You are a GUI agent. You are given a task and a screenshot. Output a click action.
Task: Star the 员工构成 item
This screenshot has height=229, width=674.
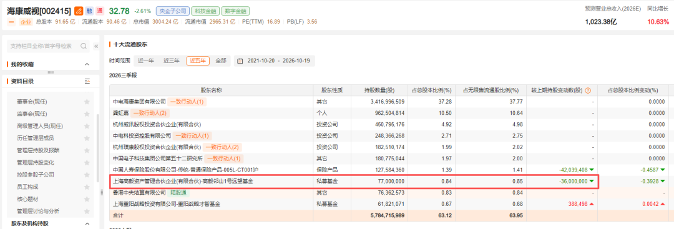pos(87,187)
